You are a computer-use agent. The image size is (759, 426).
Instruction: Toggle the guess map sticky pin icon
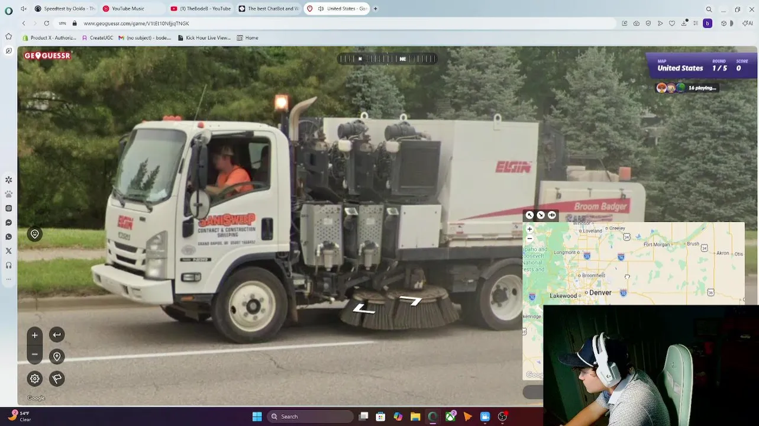[x=552, y=215]
